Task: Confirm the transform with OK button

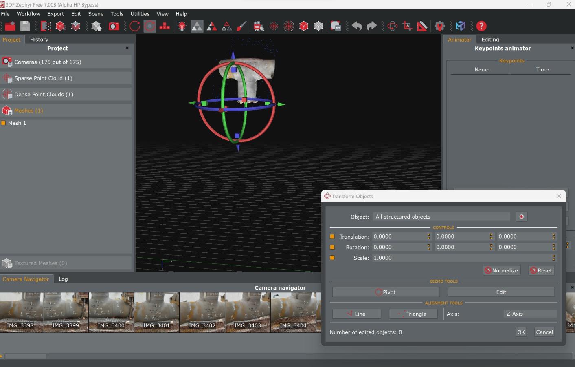Action: point(521,332)
